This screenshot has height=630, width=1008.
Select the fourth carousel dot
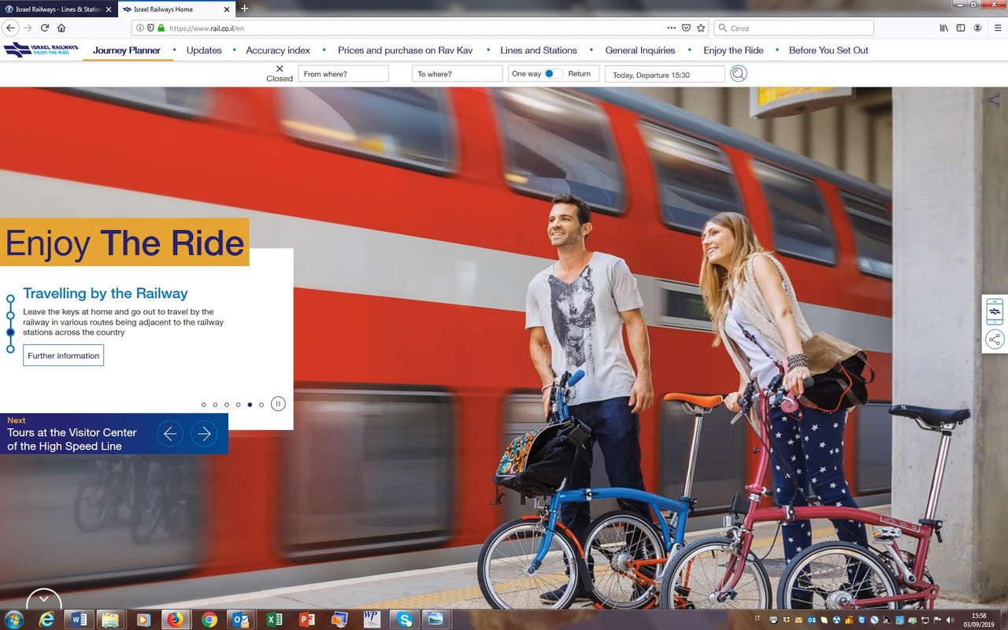pyautogui.click(x=238, y=405)
